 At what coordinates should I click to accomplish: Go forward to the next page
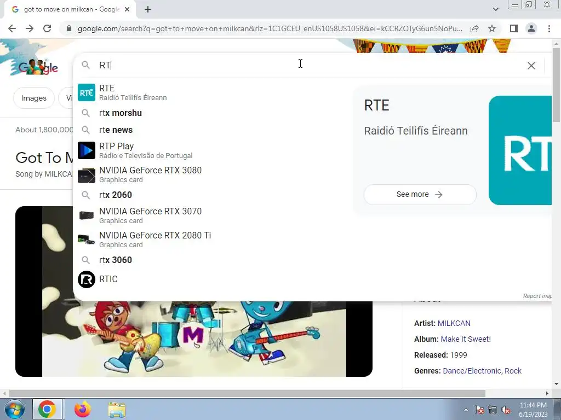(x=30, y=28)
